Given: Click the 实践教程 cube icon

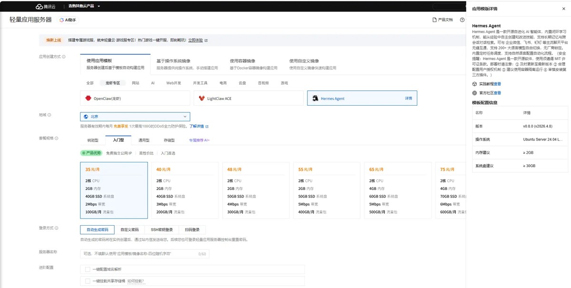Looking at the screenshot, I should pyautogui.click(x=474, y=84).
